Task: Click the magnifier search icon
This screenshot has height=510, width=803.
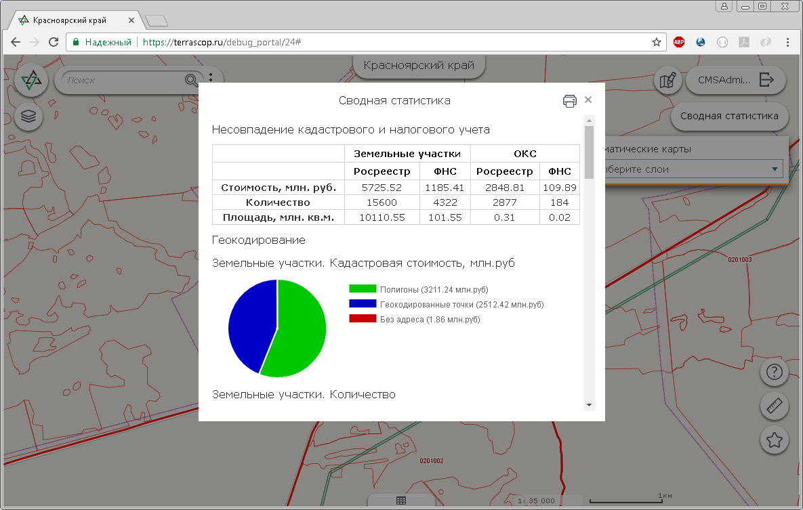Action: [192, 80]
